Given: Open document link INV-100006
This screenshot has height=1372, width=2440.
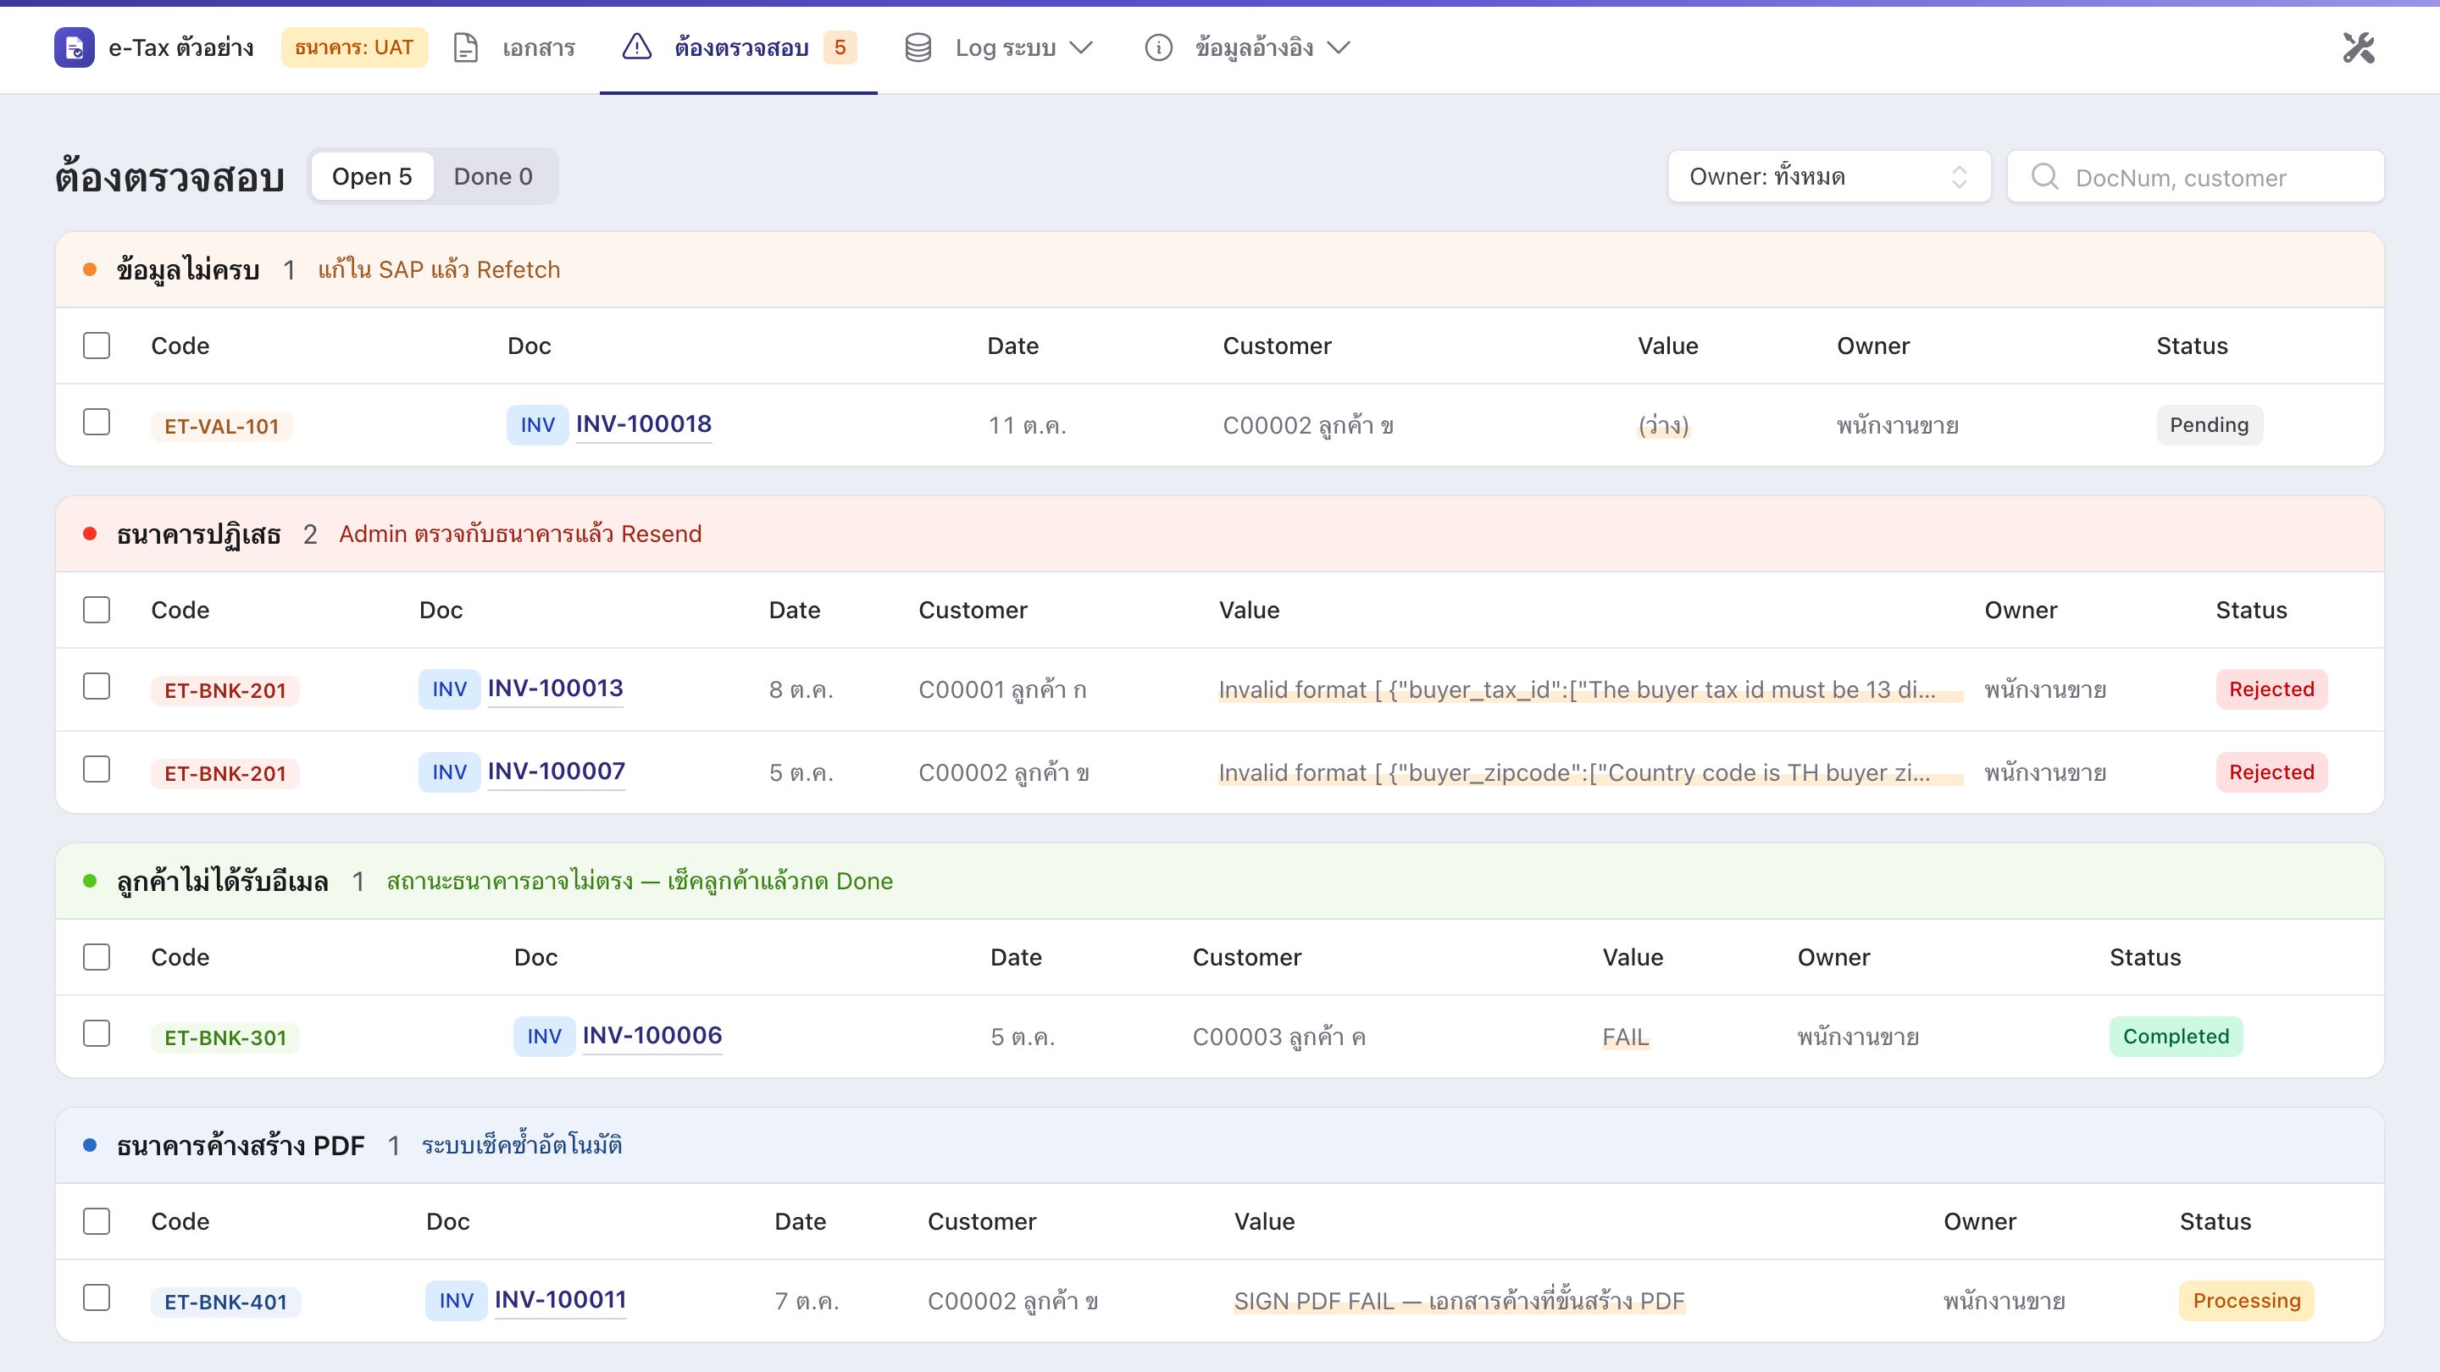Looking at the screenshot, I should coord(652,1036).
